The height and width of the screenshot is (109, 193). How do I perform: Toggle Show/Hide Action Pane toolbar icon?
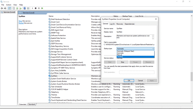[28, 8]
